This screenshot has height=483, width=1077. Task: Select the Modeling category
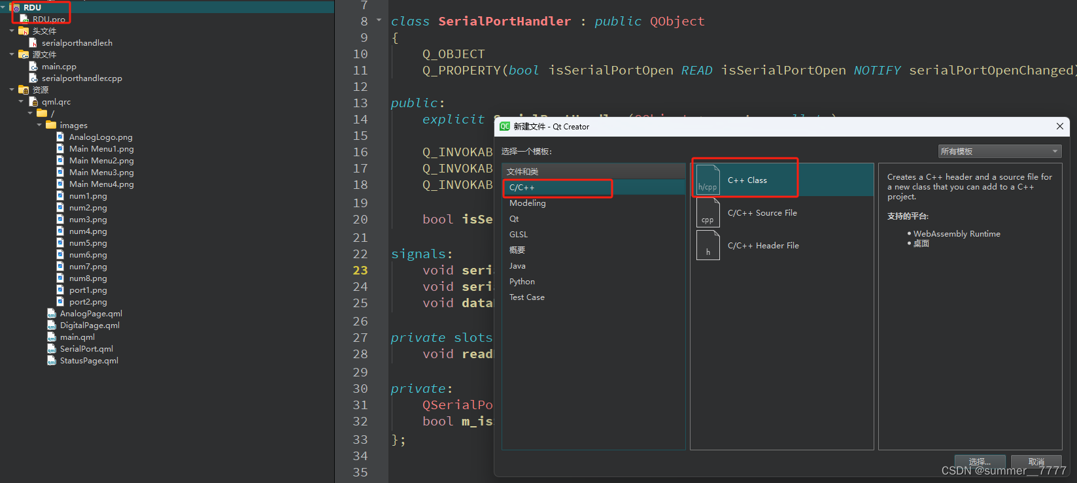tap(594, 203)
